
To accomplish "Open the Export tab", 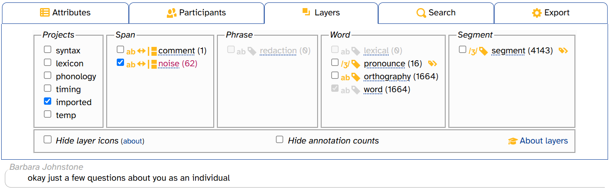I will click(x=551, y=13).
